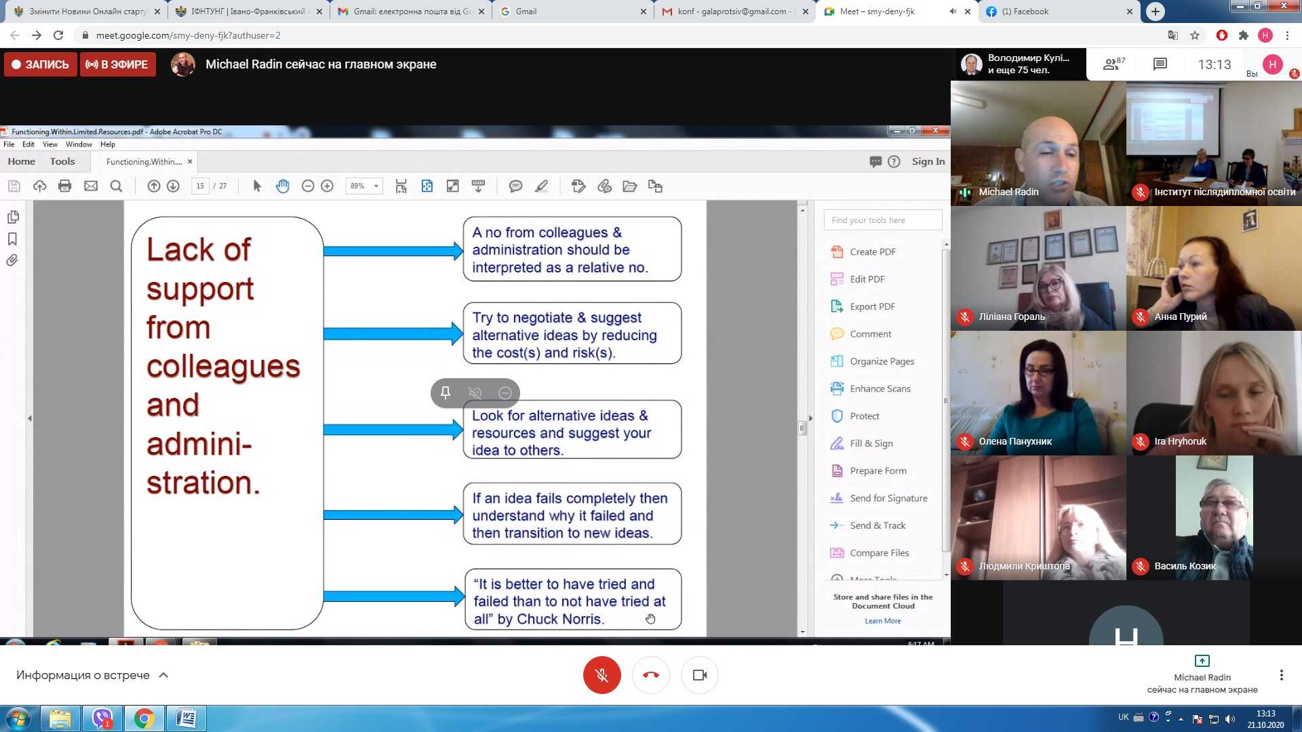Viewport: 1302px width, 732px height.
Task: Toggle Google Translate for this page
Action: (x=1173, y=35)
